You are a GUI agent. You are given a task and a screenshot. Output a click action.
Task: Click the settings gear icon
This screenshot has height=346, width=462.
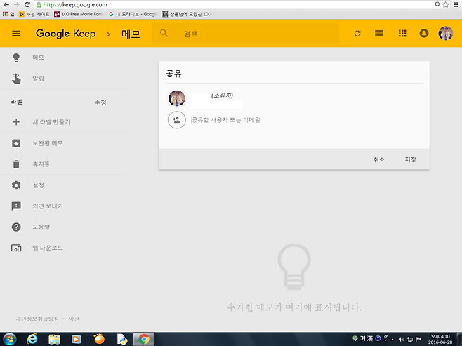(16, 185)
